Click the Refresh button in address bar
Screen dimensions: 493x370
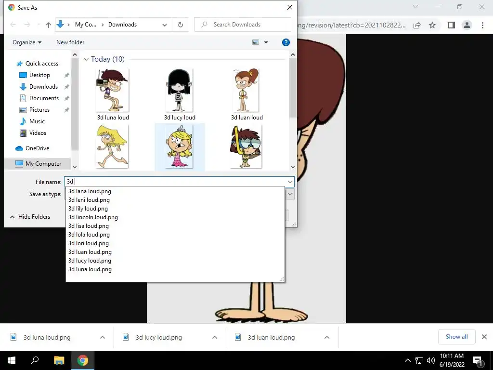pyautogui.click(x=181, y=25)
